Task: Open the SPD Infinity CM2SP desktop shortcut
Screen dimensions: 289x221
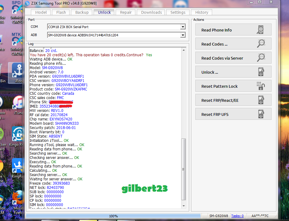Action: [x=17, y=13]
